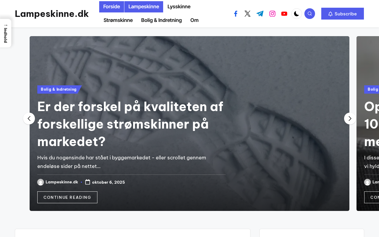Click the Subscribe button
This screenshot has width=379, height=237.
click(x=343, y=14)
